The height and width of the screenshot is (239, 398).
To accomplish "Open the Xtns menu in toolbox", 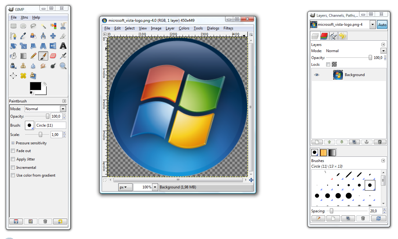I will coord(24,17).
